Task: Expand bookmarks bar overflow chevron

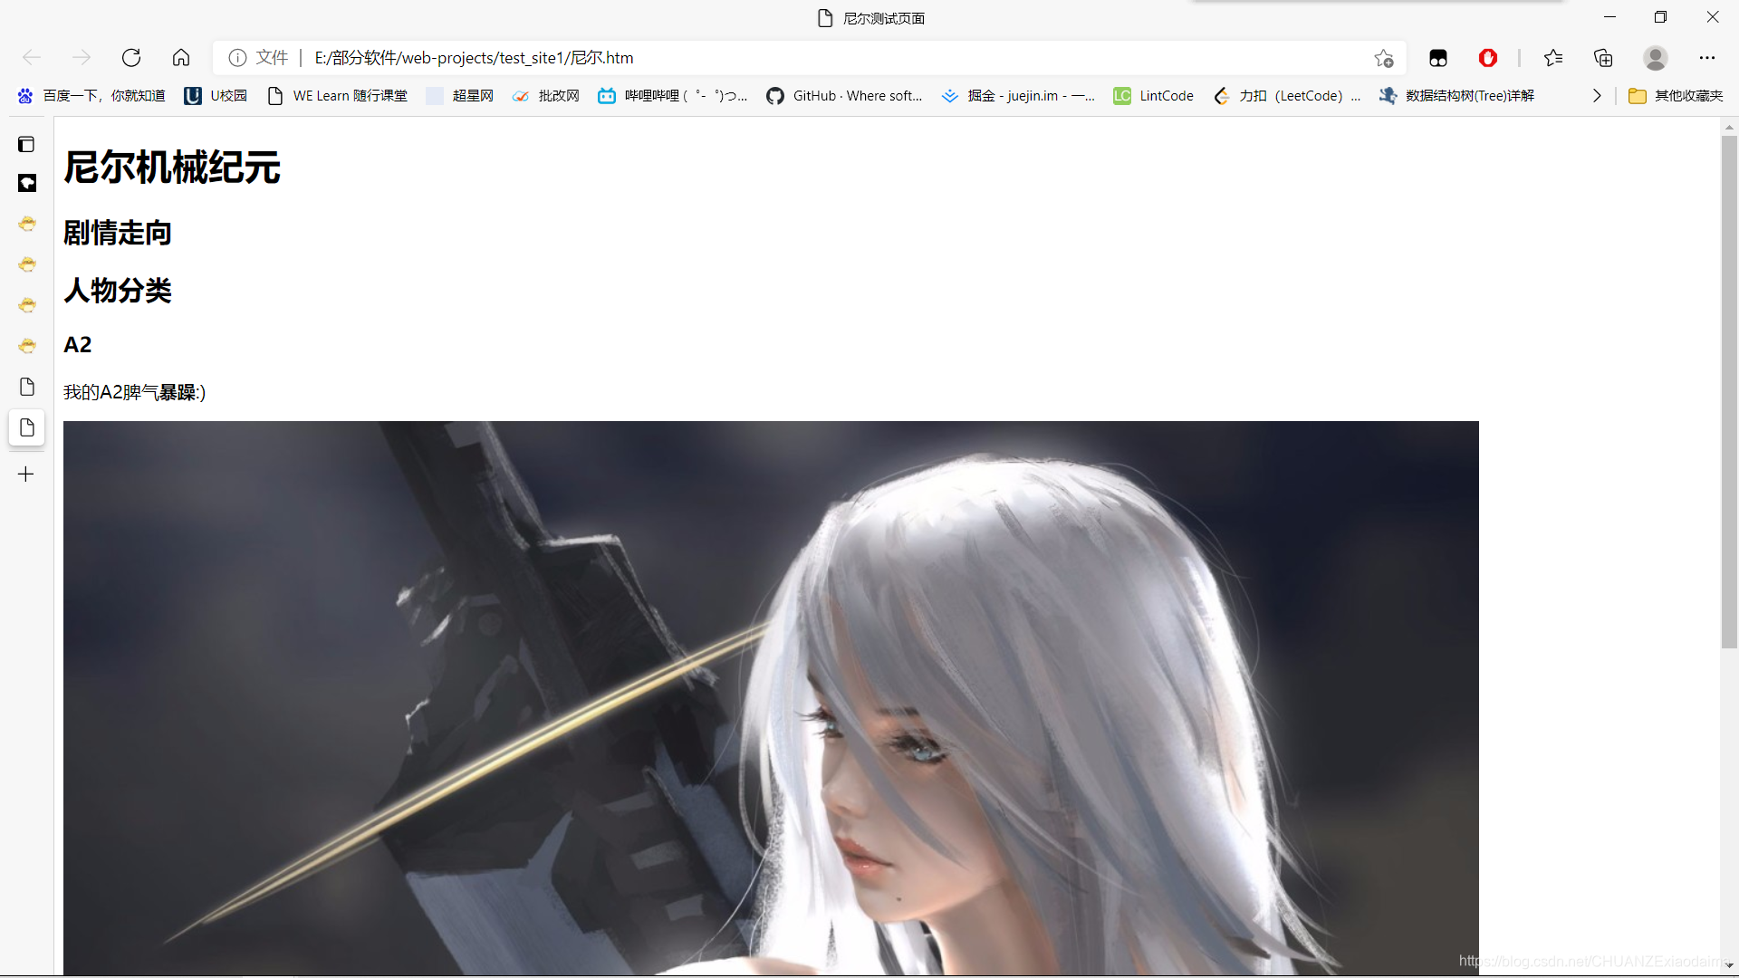Action: 1597,96
